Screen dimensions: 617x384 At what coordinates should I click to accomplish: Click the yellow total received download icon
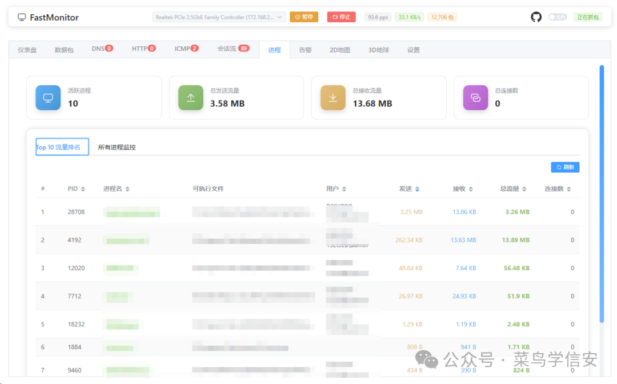(x=333, y=98)
